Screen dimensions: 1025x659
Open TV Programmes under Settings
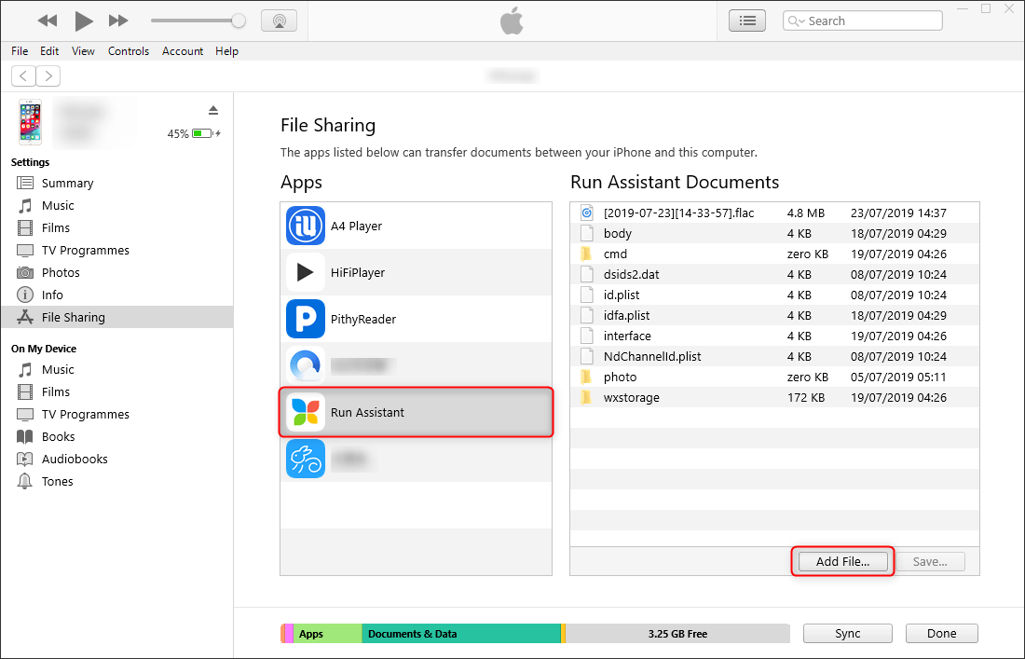click(116, 250)
